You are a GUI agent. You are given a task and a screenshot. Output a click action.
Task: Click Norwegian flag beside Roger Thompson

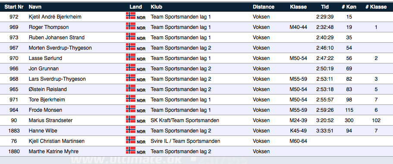point(131,26)
